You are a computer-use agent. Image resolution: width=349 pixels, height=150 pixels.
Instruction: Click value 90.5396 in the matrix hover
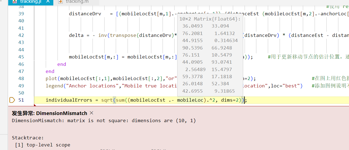pos(193,48)
